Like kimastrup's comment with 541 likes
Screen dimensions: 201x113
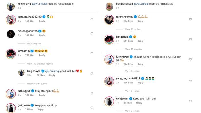pyautogui.click(x=190, y=39)
